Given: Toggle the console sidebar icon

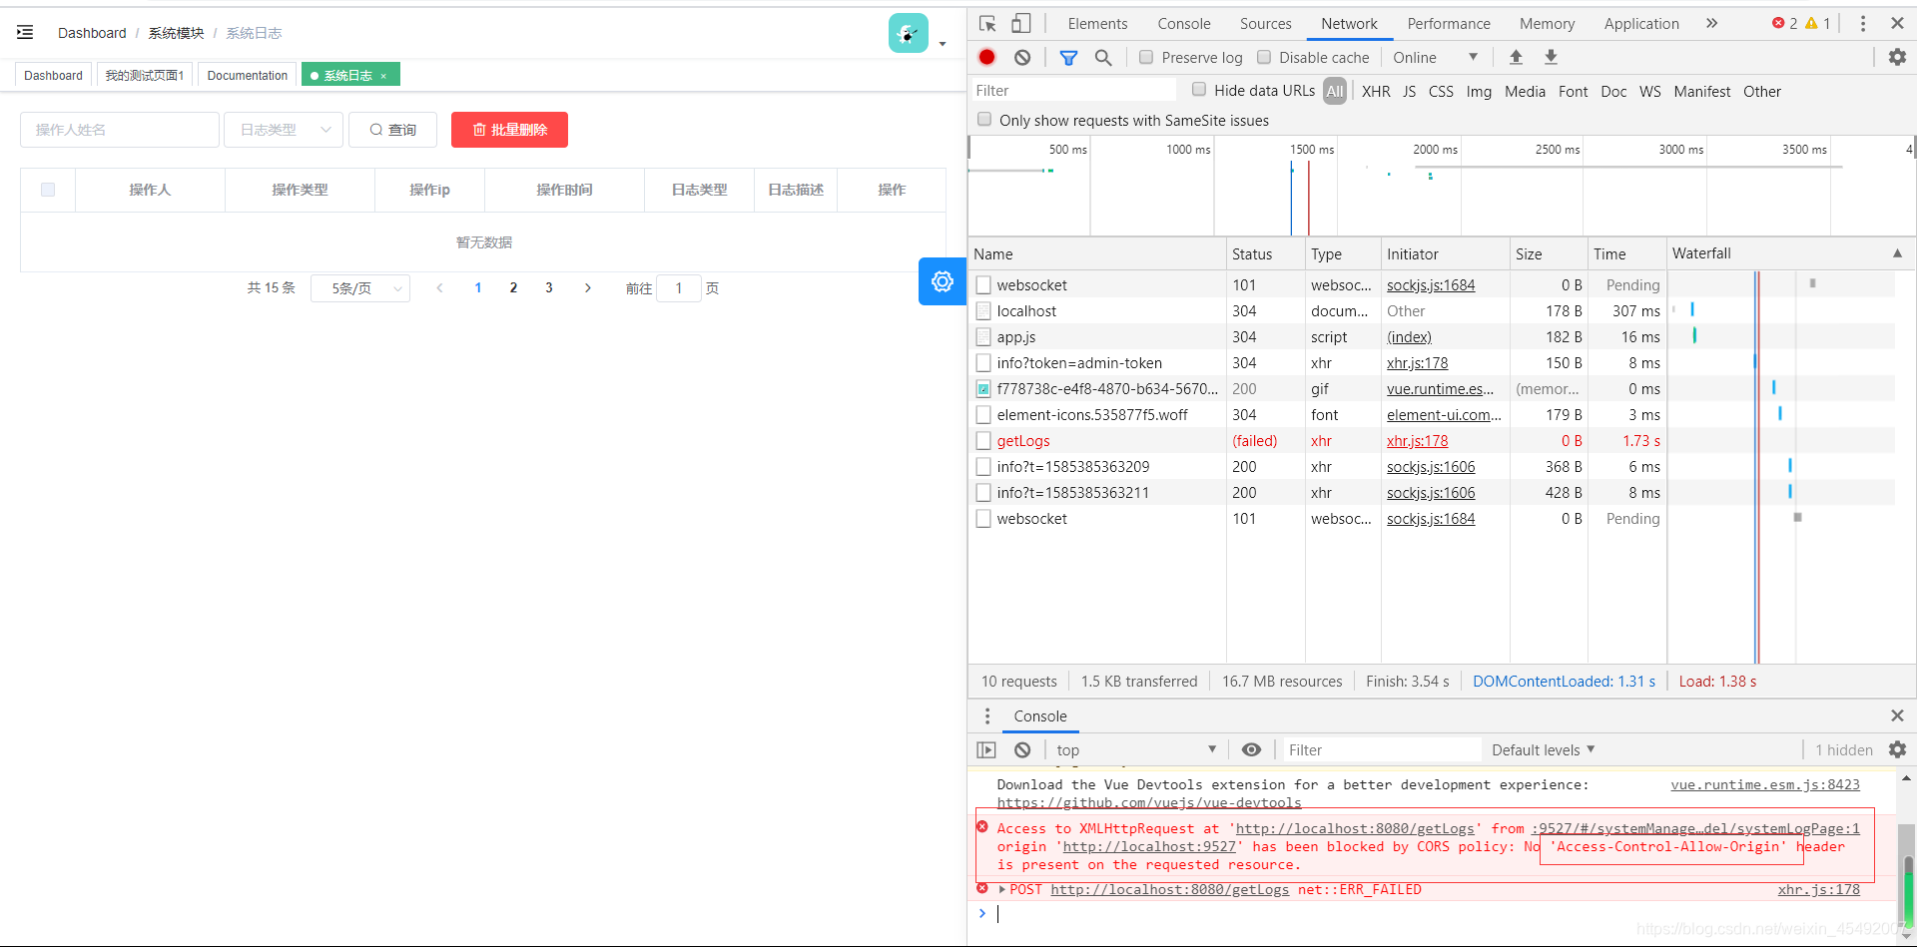Looking at the screenshot, I should pyautogui.click(x=986, y=749).
